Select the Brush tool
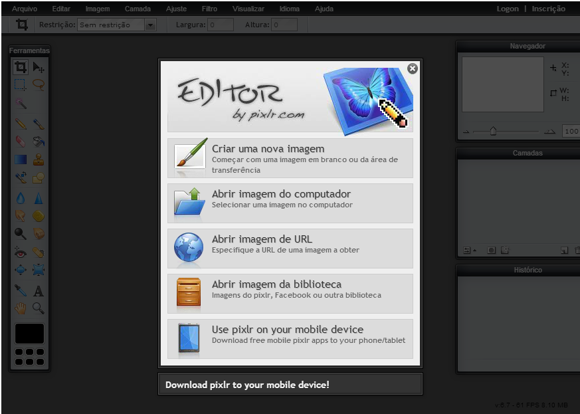Viewport: 580px width, 414px height. pyautogui.click(x=39, y=123)
